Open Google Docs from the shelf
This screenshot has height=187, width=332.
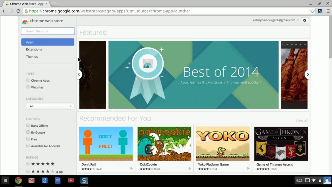click(x=58, y=180)
